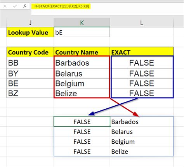Click the FALSE cell in the Belize table row
184x167 pixels.
coord(142,93)
